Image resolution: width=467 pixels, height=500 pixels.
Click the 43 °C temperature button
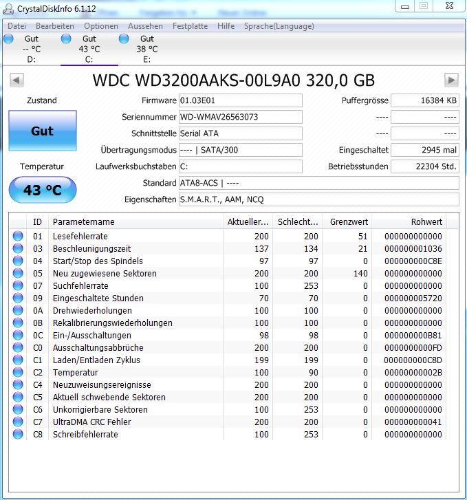[43, 190]
